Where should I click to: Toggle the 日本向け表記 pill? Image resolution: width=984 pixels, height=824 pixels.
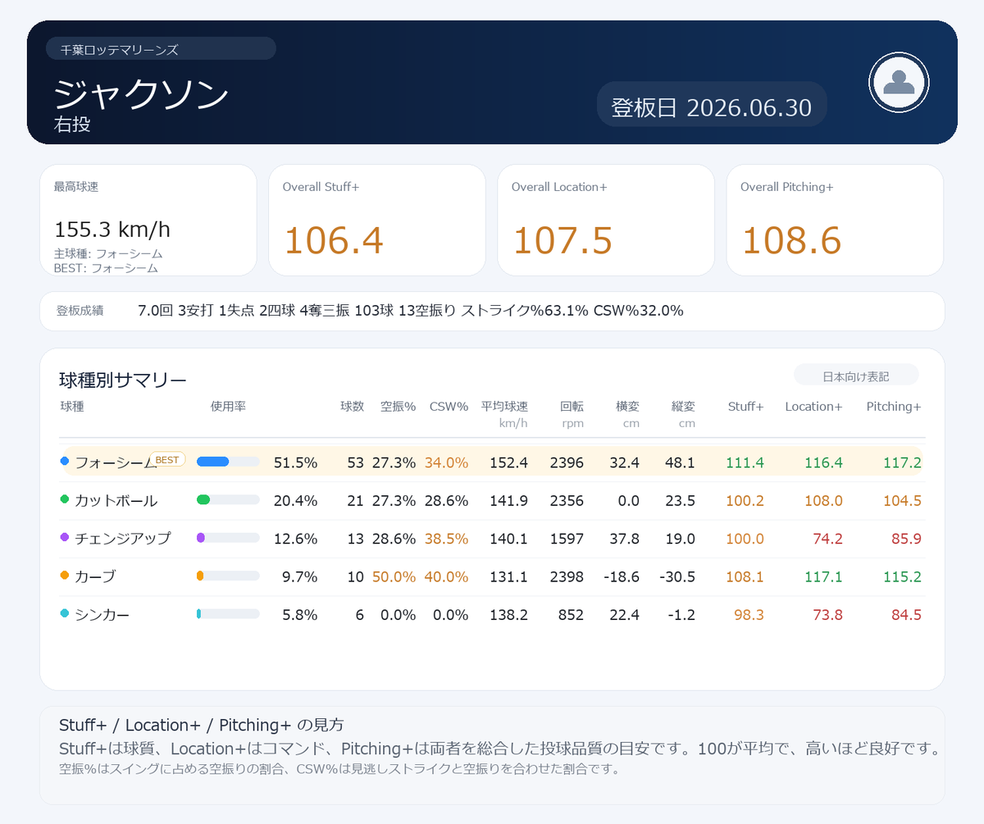[856, 376]
